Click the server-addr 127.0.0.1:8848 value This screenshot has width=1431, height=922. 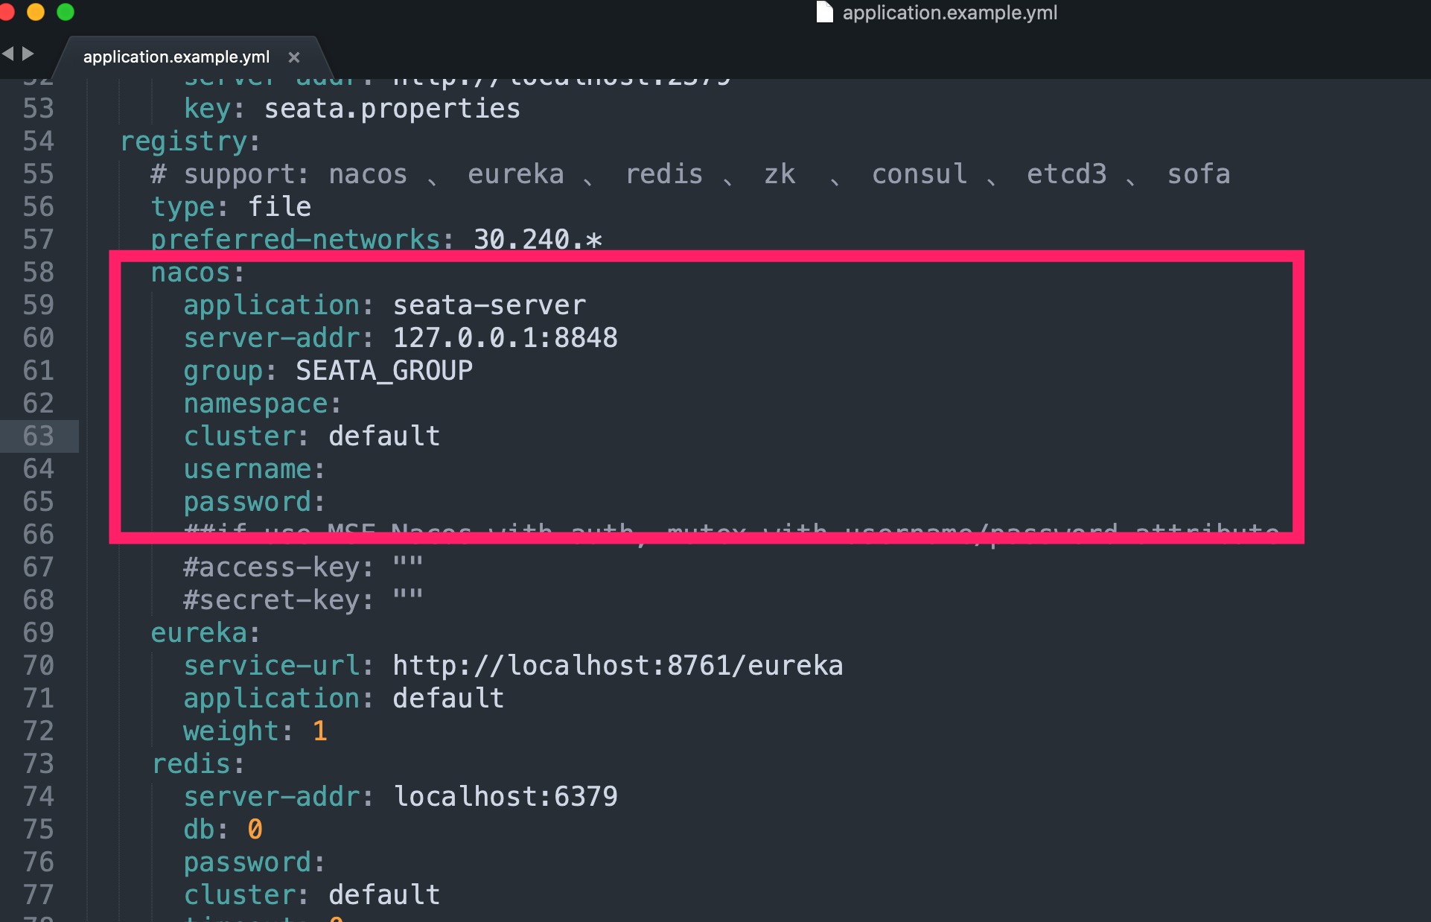click(505, 337)
